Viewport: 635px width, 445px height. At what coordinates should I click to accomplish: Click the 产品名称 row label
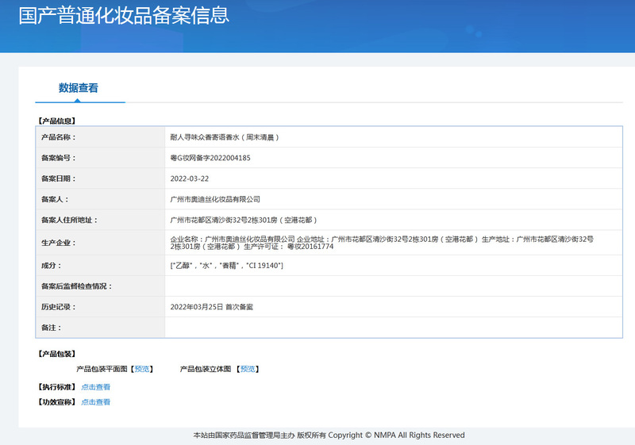pyautogui.click(x=56, y=137)
